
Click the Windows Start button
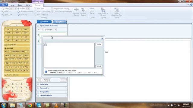4,105
